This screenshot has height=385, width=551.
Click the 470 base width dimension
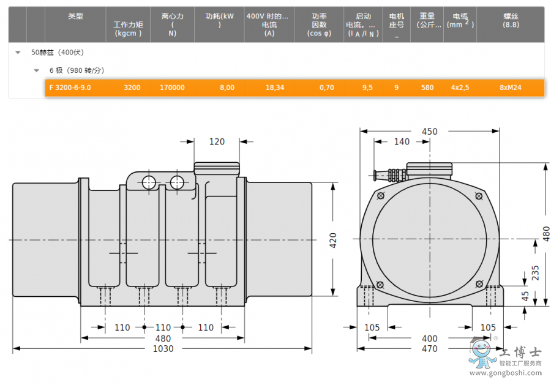coord(429,349)
